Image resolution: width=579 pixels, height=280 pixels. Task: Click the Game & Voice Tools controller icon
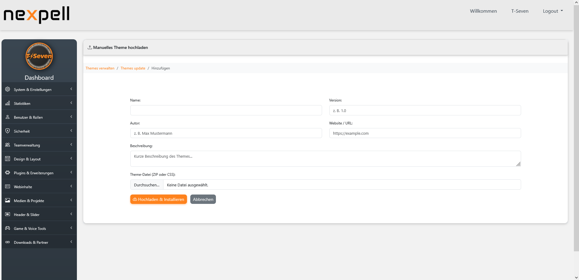(x=7, y=228)
